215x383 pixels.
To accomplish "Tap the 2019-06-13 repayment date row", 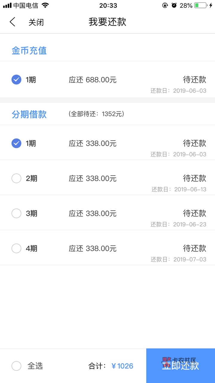I will tap(179, 189).
